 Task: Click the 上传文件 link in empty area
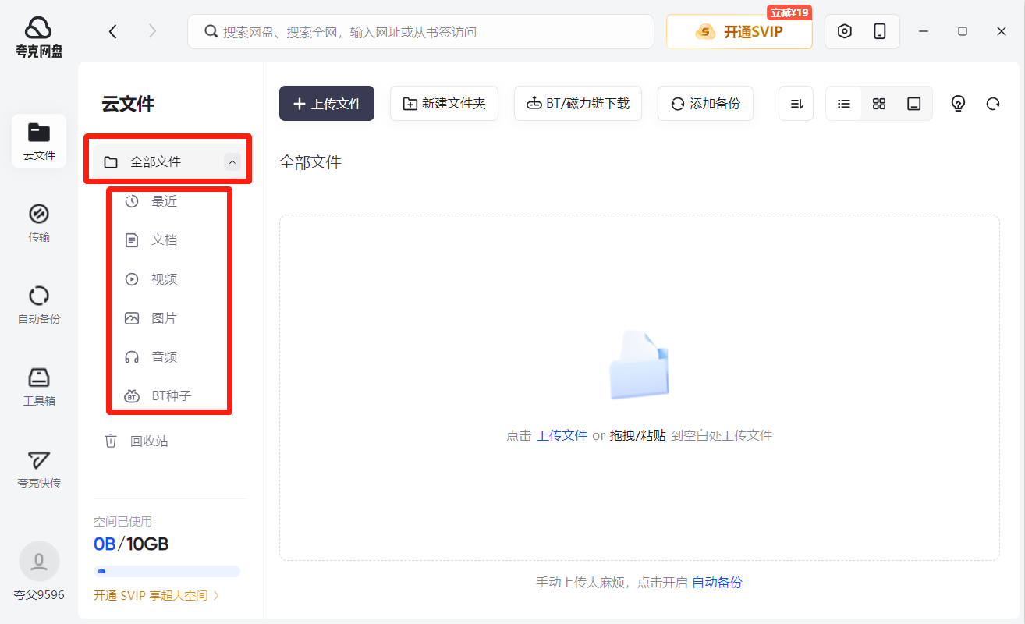[x=562, y=435]
